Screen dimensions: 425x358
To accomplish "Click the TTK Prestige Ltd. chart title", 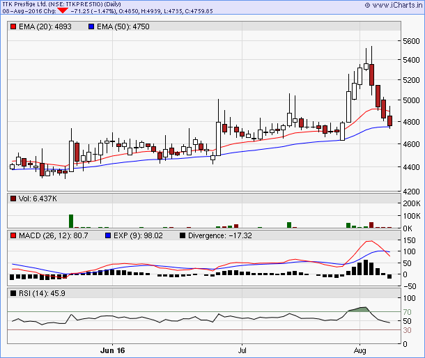I will (61, 4).
